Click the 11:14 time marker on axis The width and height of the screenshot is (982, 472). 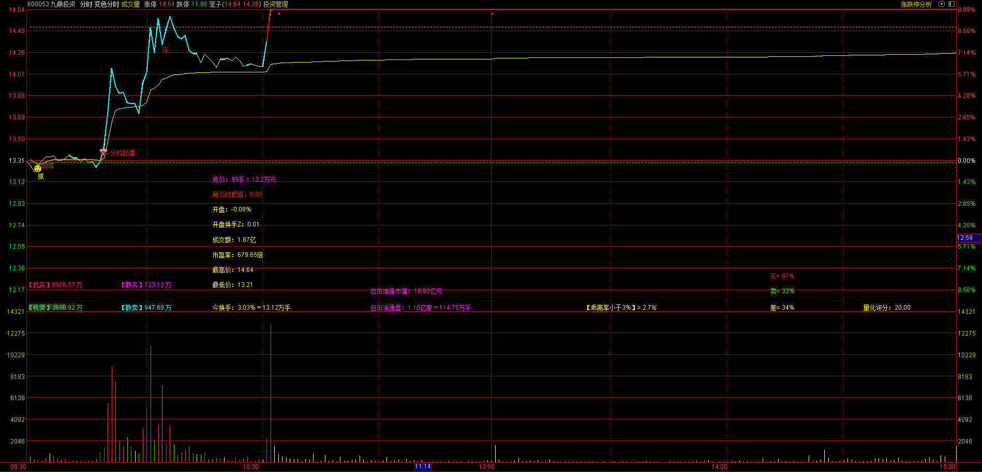(x=423, y=467)
